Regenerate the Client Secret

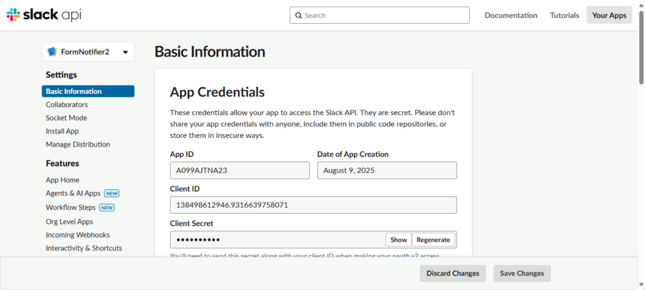[x=433, y=240]
